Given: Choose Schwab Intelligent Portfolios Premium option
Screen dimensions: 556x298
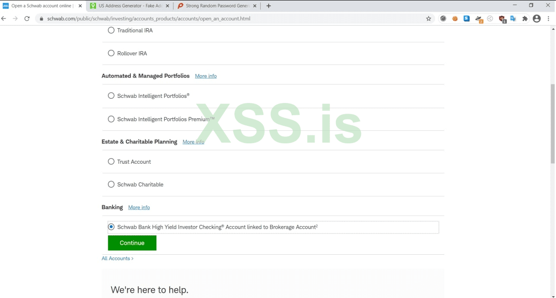Looking at the screenshot, I should (x=111, y=119).
